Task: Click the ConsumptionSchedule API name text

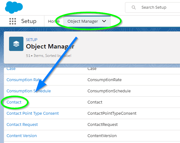Action: click(109, 91)
